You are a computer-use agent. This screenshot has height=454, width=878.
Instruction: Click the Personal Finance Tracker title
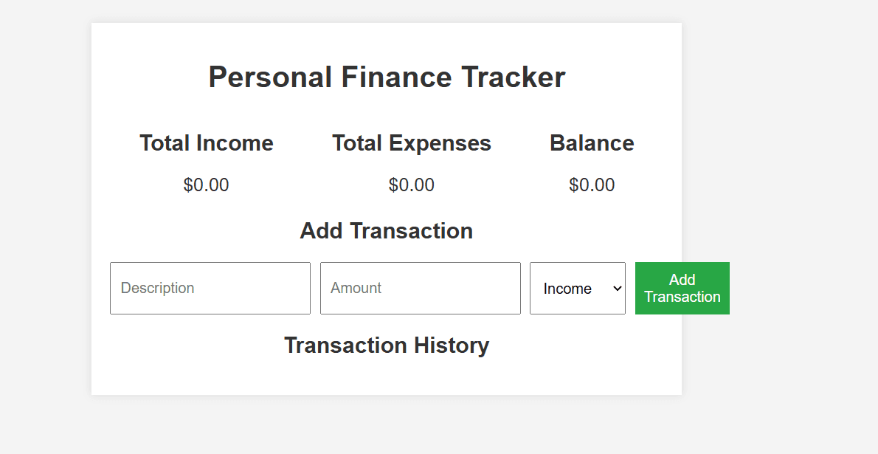tap(387, 78)
